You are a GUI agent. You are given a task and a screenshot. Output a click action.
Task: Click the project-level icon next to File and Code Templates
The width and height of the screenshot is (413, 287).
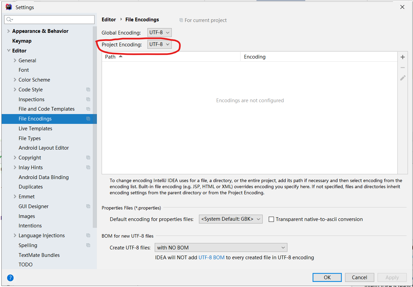88,109
